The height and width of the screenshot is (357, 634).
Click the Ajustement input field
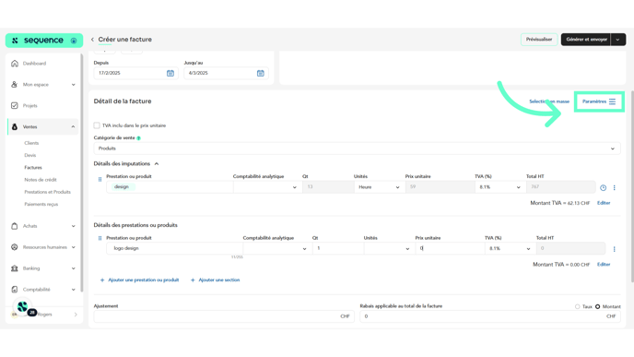click(x=224, y=316)
